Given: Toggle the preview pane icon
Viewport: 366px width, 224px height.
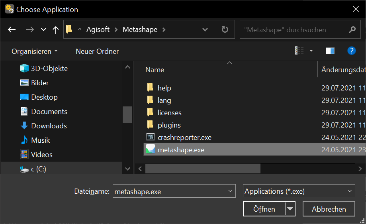Looking at the screenshot, I should pos(330,51).
